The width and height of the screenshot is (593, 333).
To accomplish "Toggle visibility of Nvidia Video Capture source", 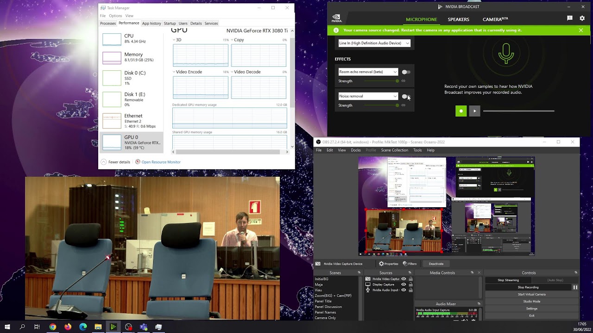I will 404,279.
